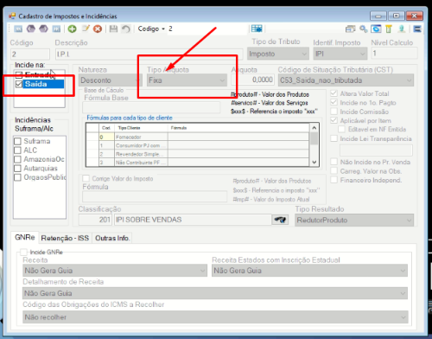Viewport: 432px width, 339px height.
Task: Toggle the Saida checkbox
Action: click(x=19, y=84)
